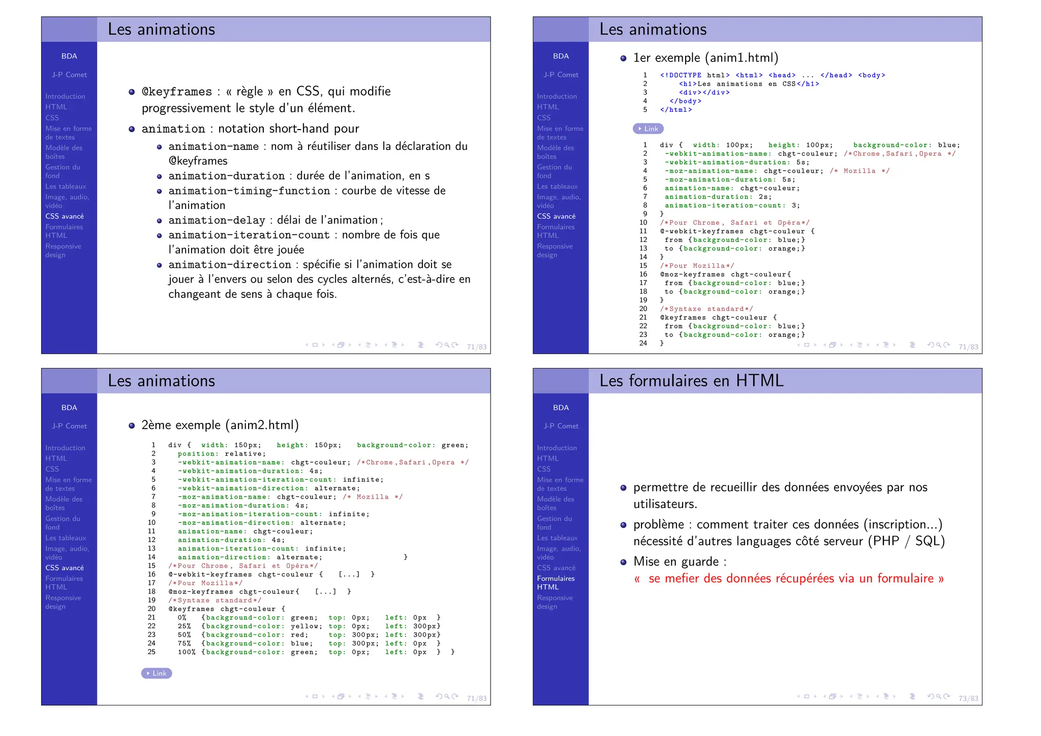This screenshot has height=736, width=1041.
Task: Click the search magnifier icon on the anim2.html slide
Action: point(447,697)
